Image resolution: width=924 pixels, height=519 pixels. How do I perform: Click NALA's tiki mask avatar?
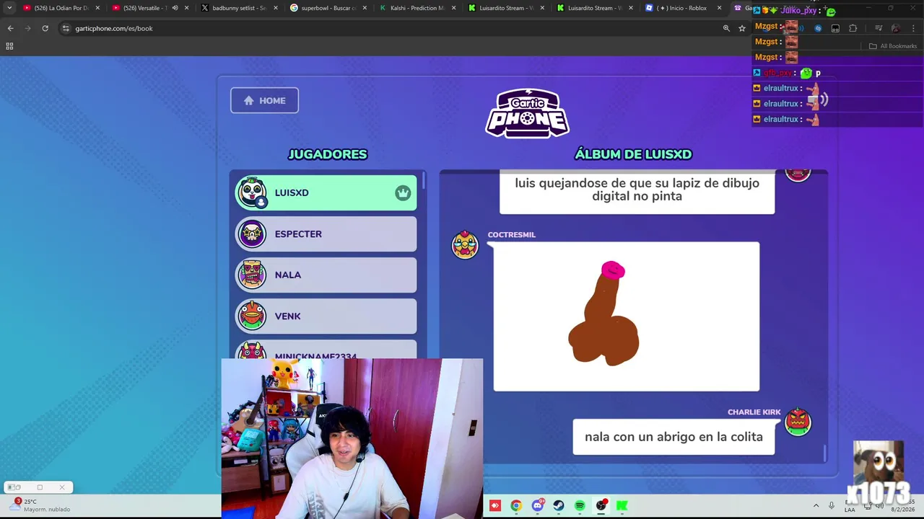252,275
